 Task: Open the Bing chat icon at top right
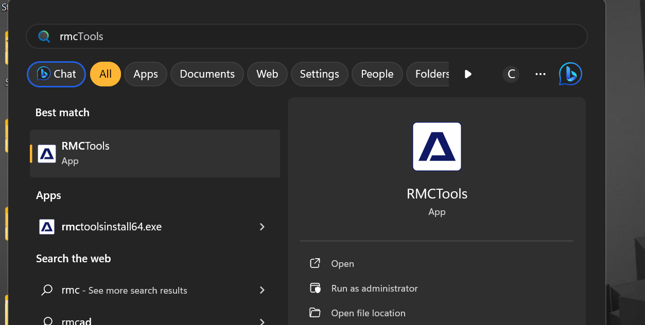(570, 74)
